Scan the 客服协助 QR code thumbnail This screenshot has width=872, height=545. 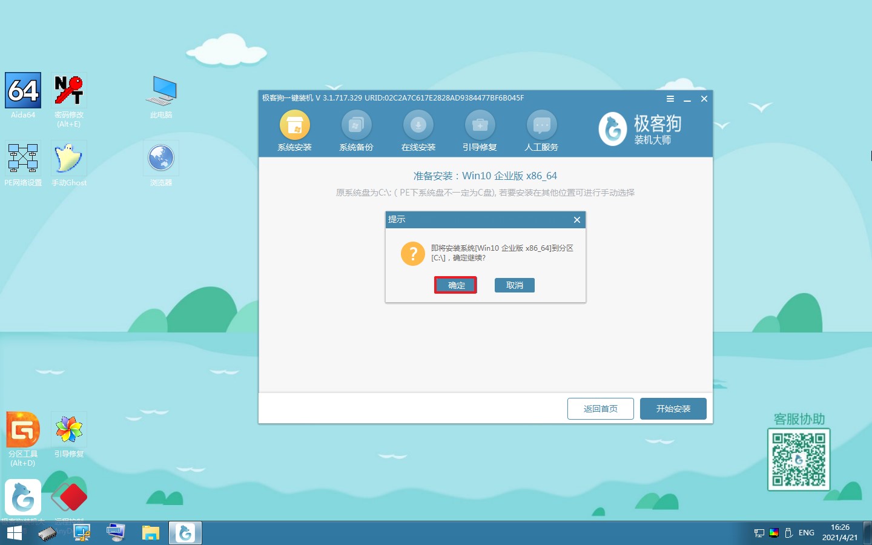(x=799, y=459)
